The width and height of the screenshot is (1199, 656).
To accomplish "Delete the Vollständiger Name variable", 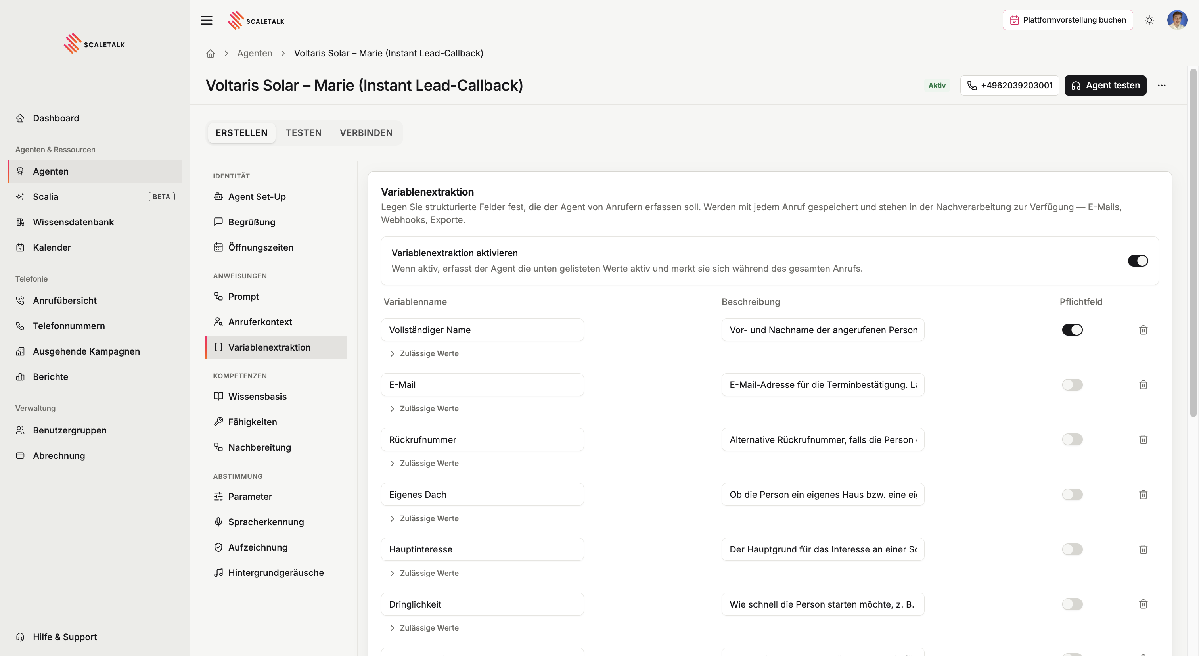I will coord(1143,330).
